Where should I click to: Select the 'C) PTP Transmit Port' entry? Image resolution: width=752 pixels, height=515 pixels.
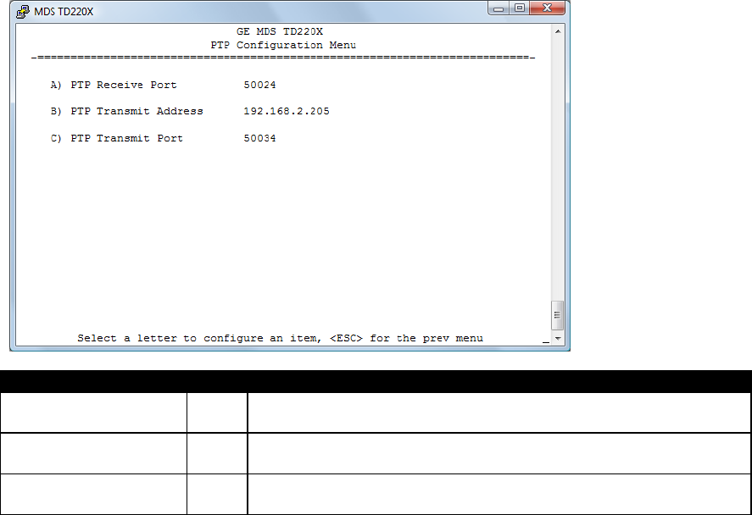coord(116,138)
